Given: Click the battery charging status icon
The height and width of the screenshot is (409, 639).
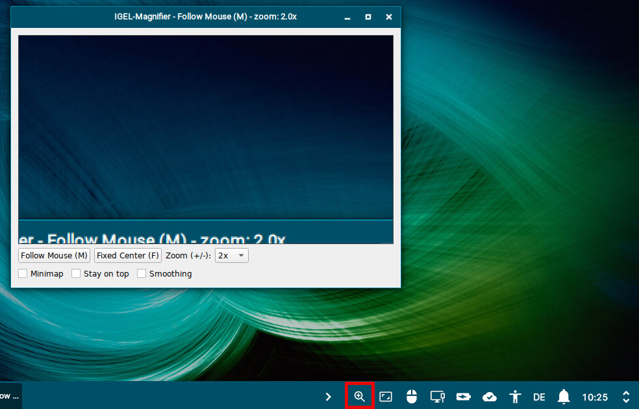Looking at the screenshot, I should tap(463, 397).
